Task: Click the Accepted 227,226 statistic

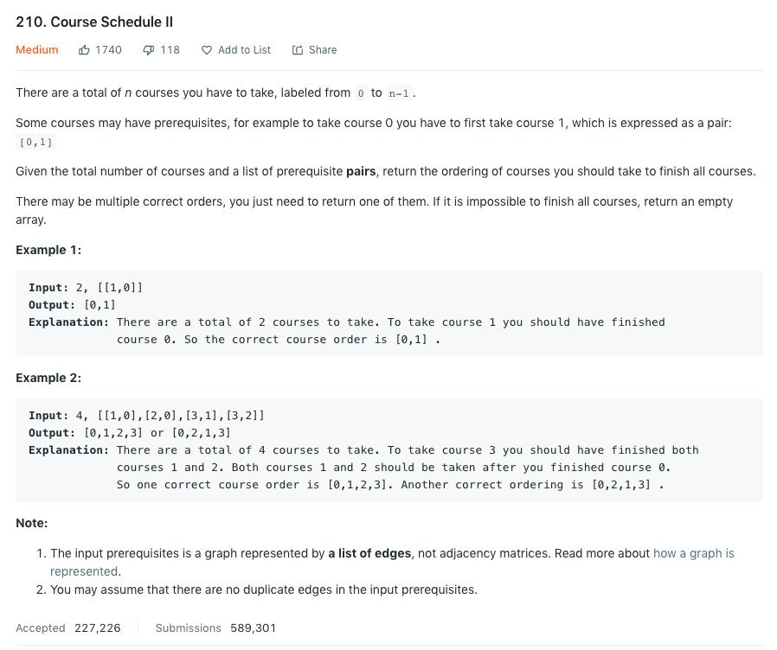Action: click(67, 628)
